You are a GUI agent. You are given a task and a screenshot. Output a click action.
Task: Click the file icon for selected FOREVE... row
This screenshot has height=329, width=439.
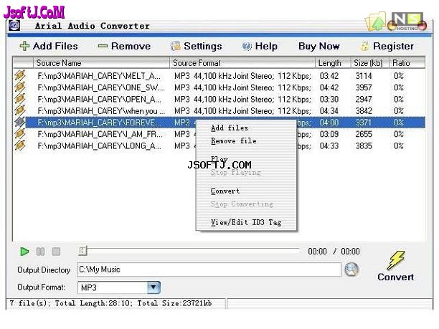[20, 123]
